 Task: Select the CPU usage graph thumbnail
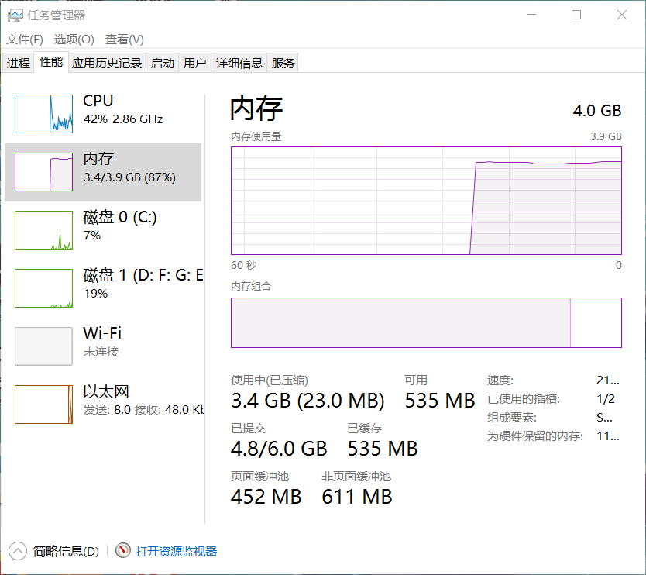pos(44,113)
